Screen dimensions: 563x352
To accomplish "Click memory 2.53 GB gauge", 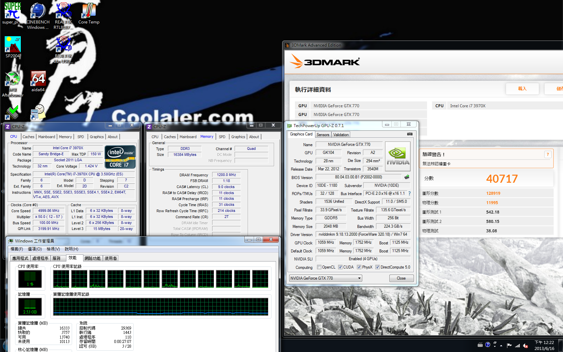I will 30,307.
